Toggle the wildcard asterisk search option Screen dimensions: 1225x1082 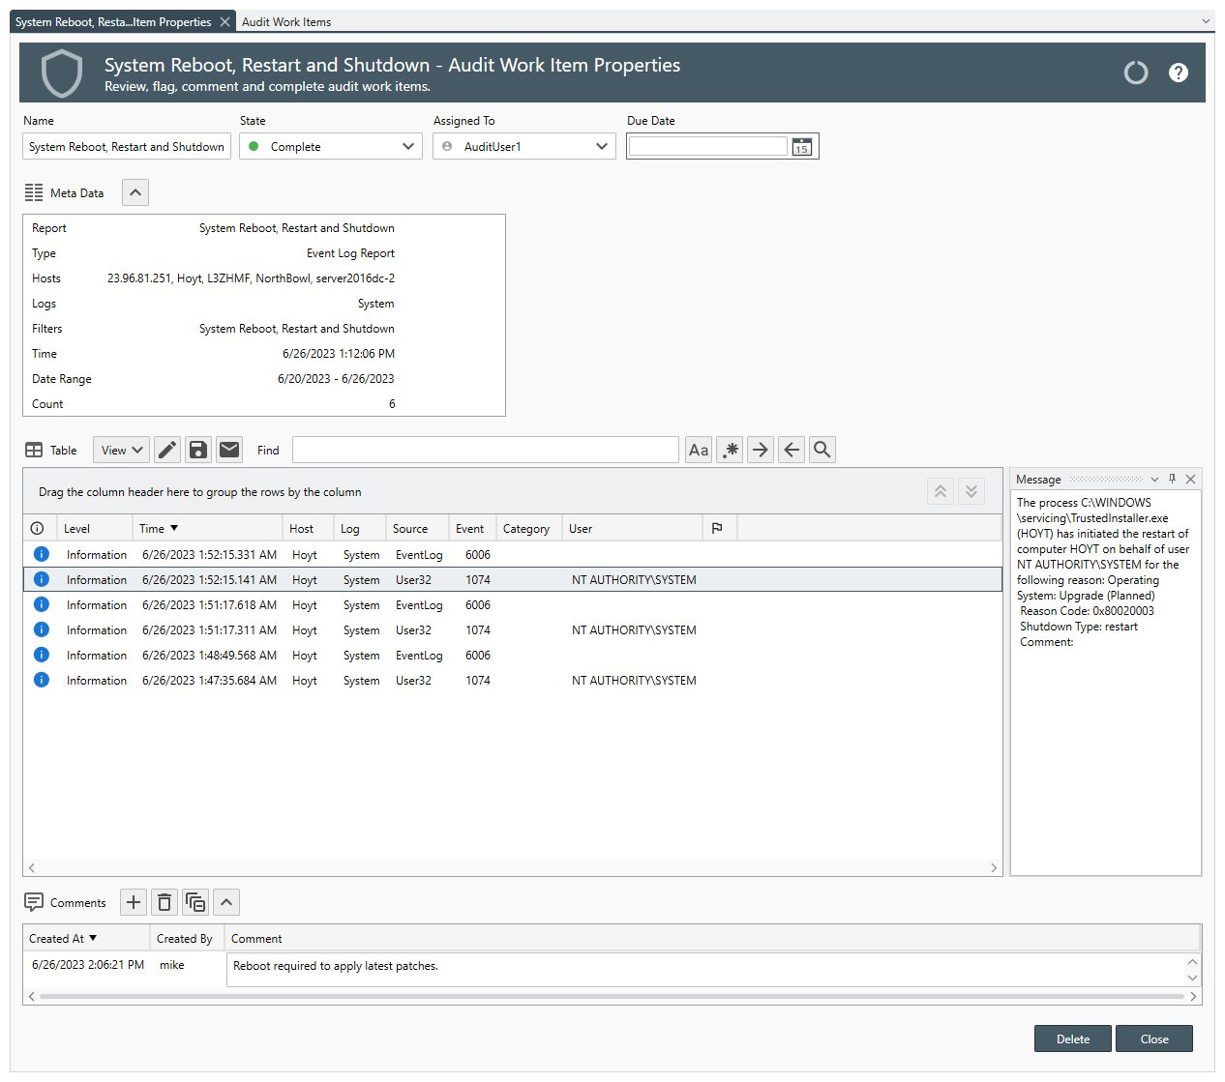[730, 450]
